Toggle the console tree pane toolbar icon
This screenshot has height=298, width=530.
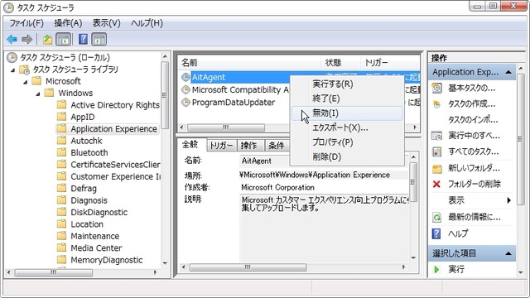click(63, 40)
